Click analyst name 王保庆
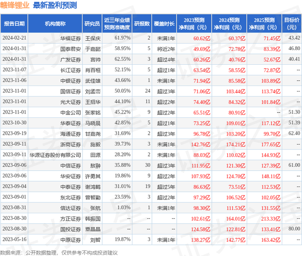 [x=93, y=38]
